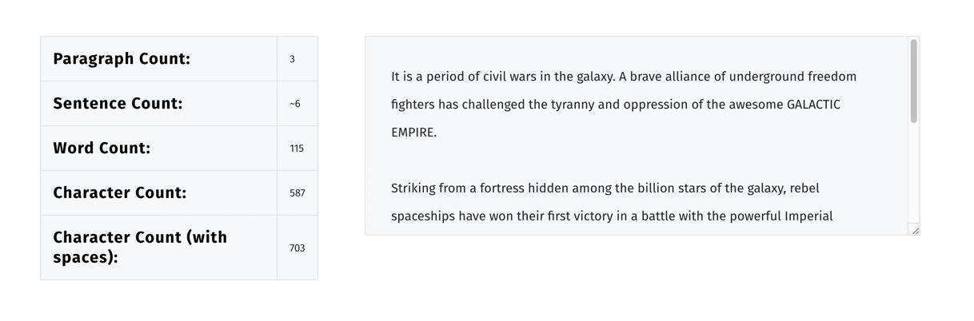Click the blank line between the paragraphs

(x=637, y=160)
